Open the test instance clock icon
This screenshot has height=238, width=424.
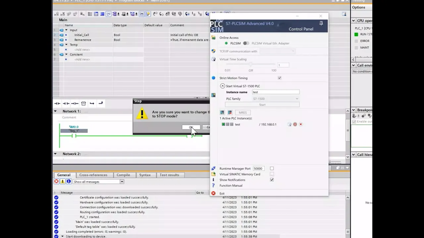[289, 124]
